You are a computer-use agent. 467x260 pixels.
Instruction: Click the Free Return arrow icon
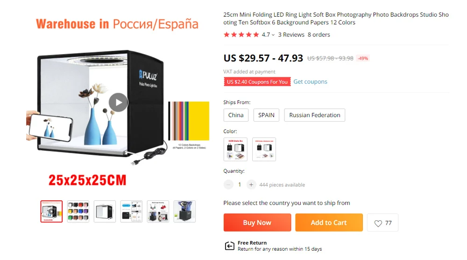[229, 246]
